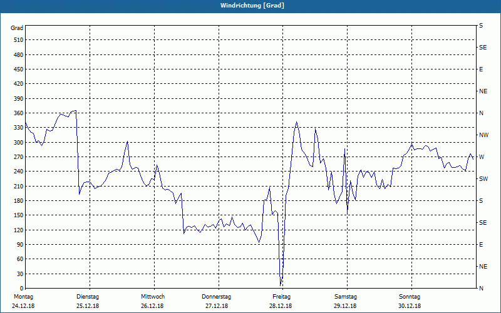Click the 90 degree axis label
Image resolution: width=501 pixels, height=313 pixels.
(x=20, y=245)
